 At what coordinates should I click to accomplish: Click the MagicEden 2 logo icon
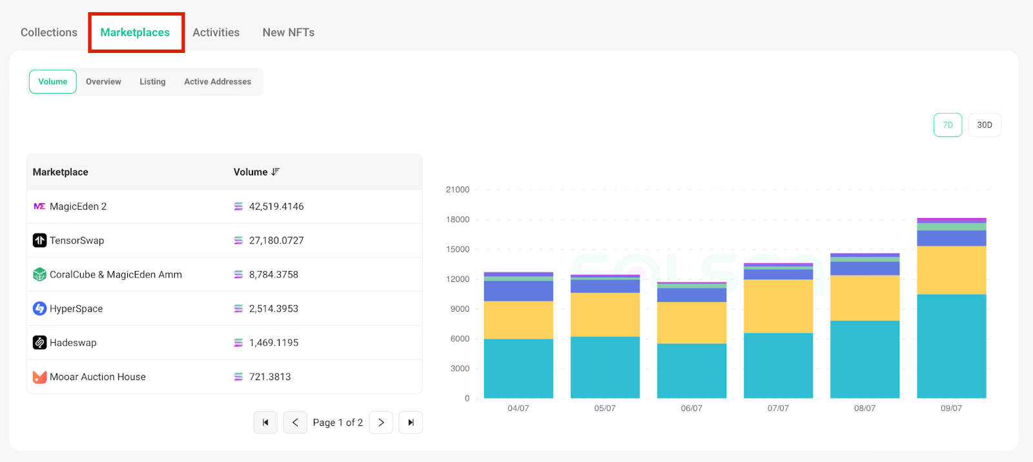[39, 206]
